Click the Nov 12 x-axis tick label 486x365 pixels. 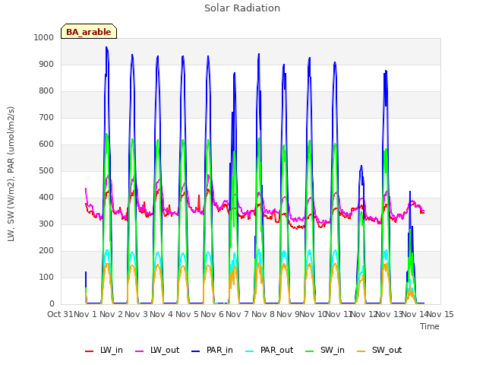click(x=364, y=314)
